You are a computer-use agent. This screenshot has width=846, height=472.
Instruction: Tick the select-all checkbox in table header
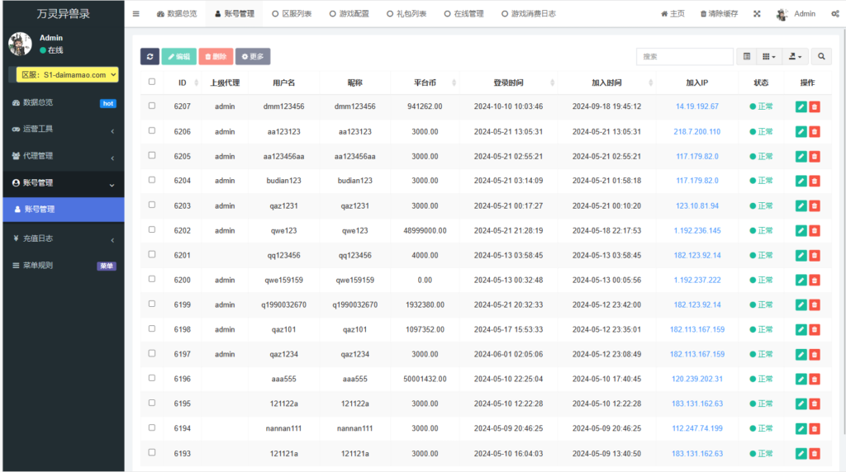[x=152, y=82]
